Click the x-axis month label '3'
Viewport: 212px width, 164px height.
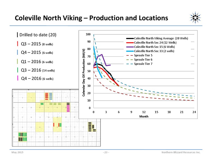[x=106, y=112]
